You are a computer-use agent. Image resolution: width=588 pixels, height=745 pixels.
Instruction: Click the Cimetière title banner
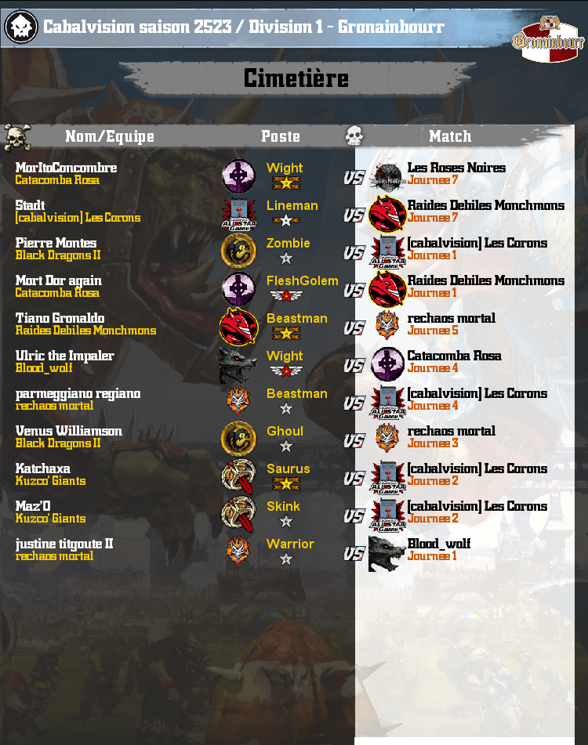tap(296, 78)
